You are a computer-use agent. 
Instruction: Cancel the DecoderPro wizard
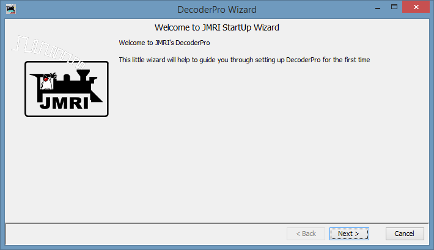point(405,234)
